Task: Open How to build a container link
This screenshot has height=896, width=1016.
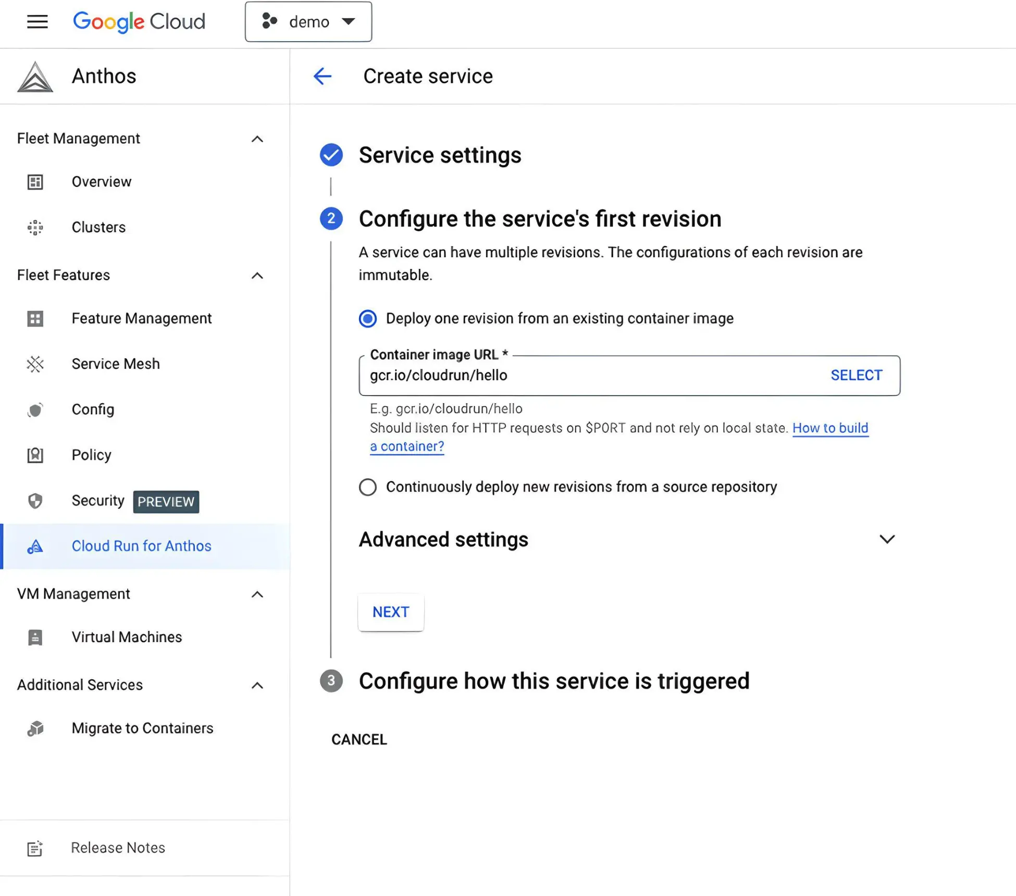Action: [x=830, y=428]
